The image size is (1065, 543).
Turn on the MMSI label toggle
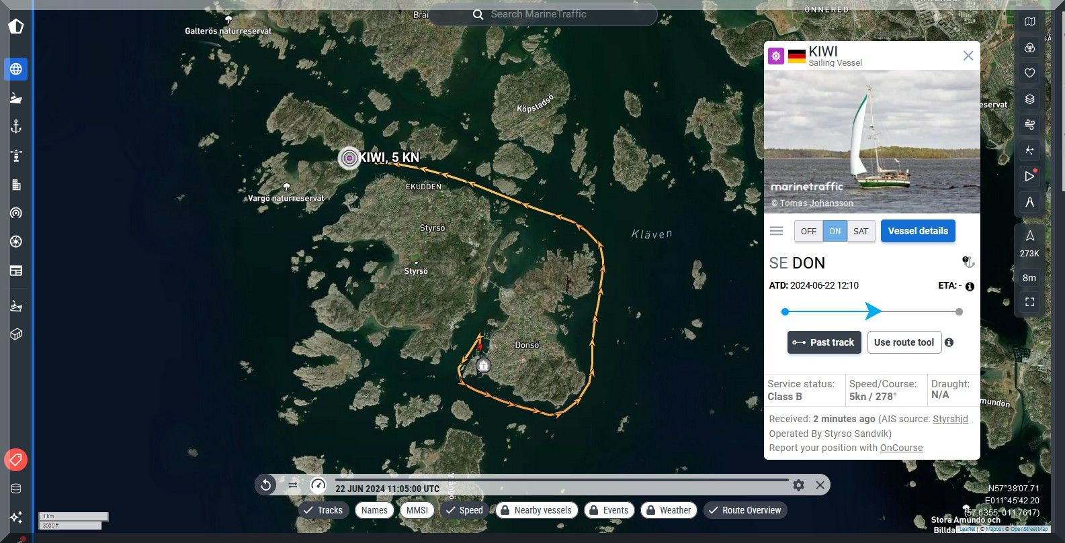click(417, 510)
